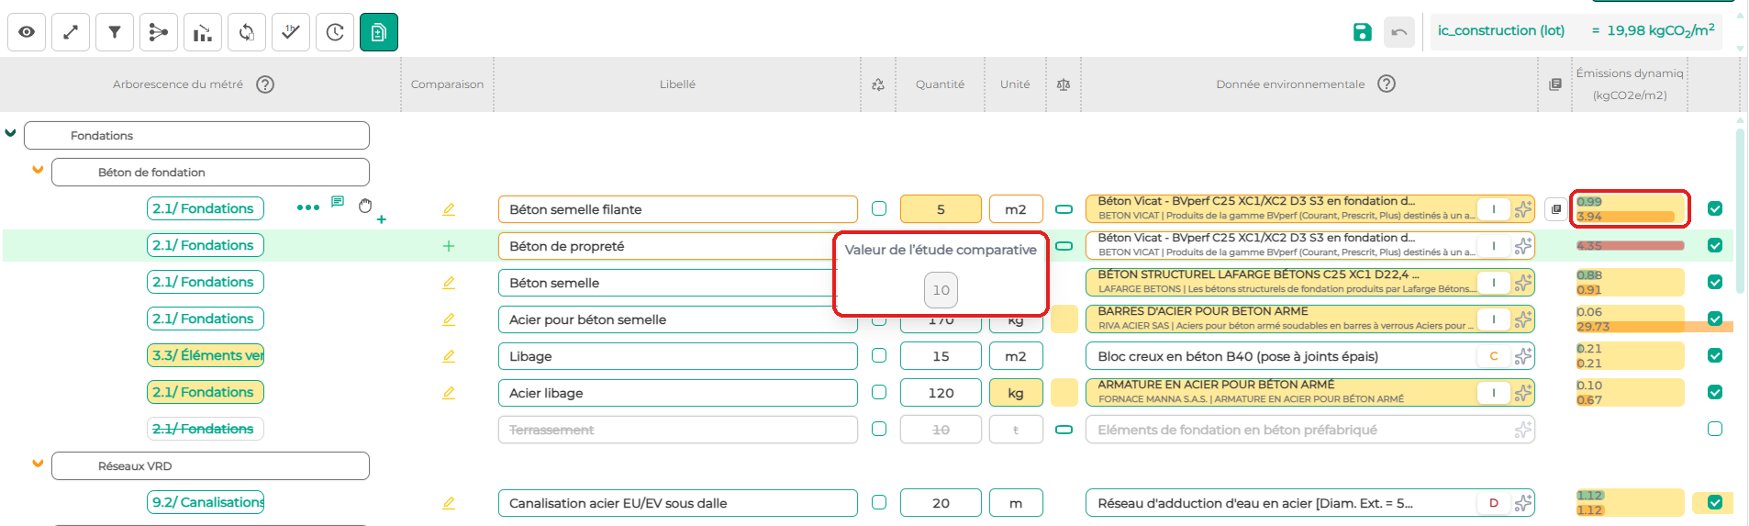1749x526 pixels.
Task: Uncheck right green checkbox on Libage row
Action: pyautogui.click(x=1715, y=355)
